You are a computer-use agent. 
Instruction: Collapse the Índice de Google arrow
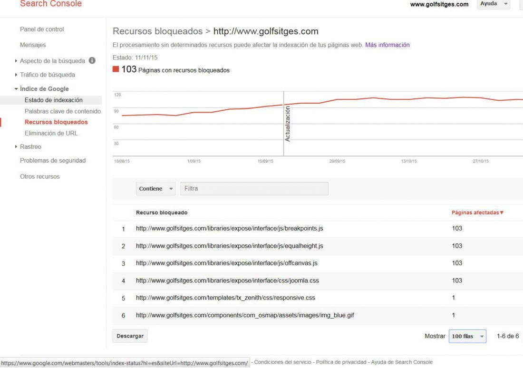click(x=16, y=89)
